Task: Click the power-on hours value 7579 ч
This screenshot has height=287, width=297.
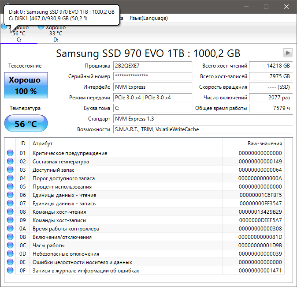Action: click(x=271, y=108)
